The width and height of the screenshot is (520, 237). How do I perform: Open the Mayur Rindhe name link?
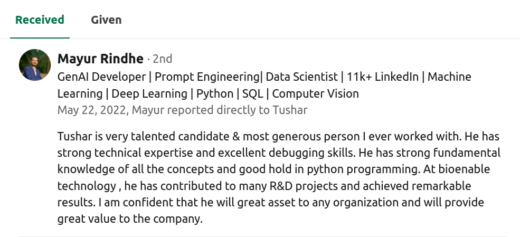pos(100,59)
